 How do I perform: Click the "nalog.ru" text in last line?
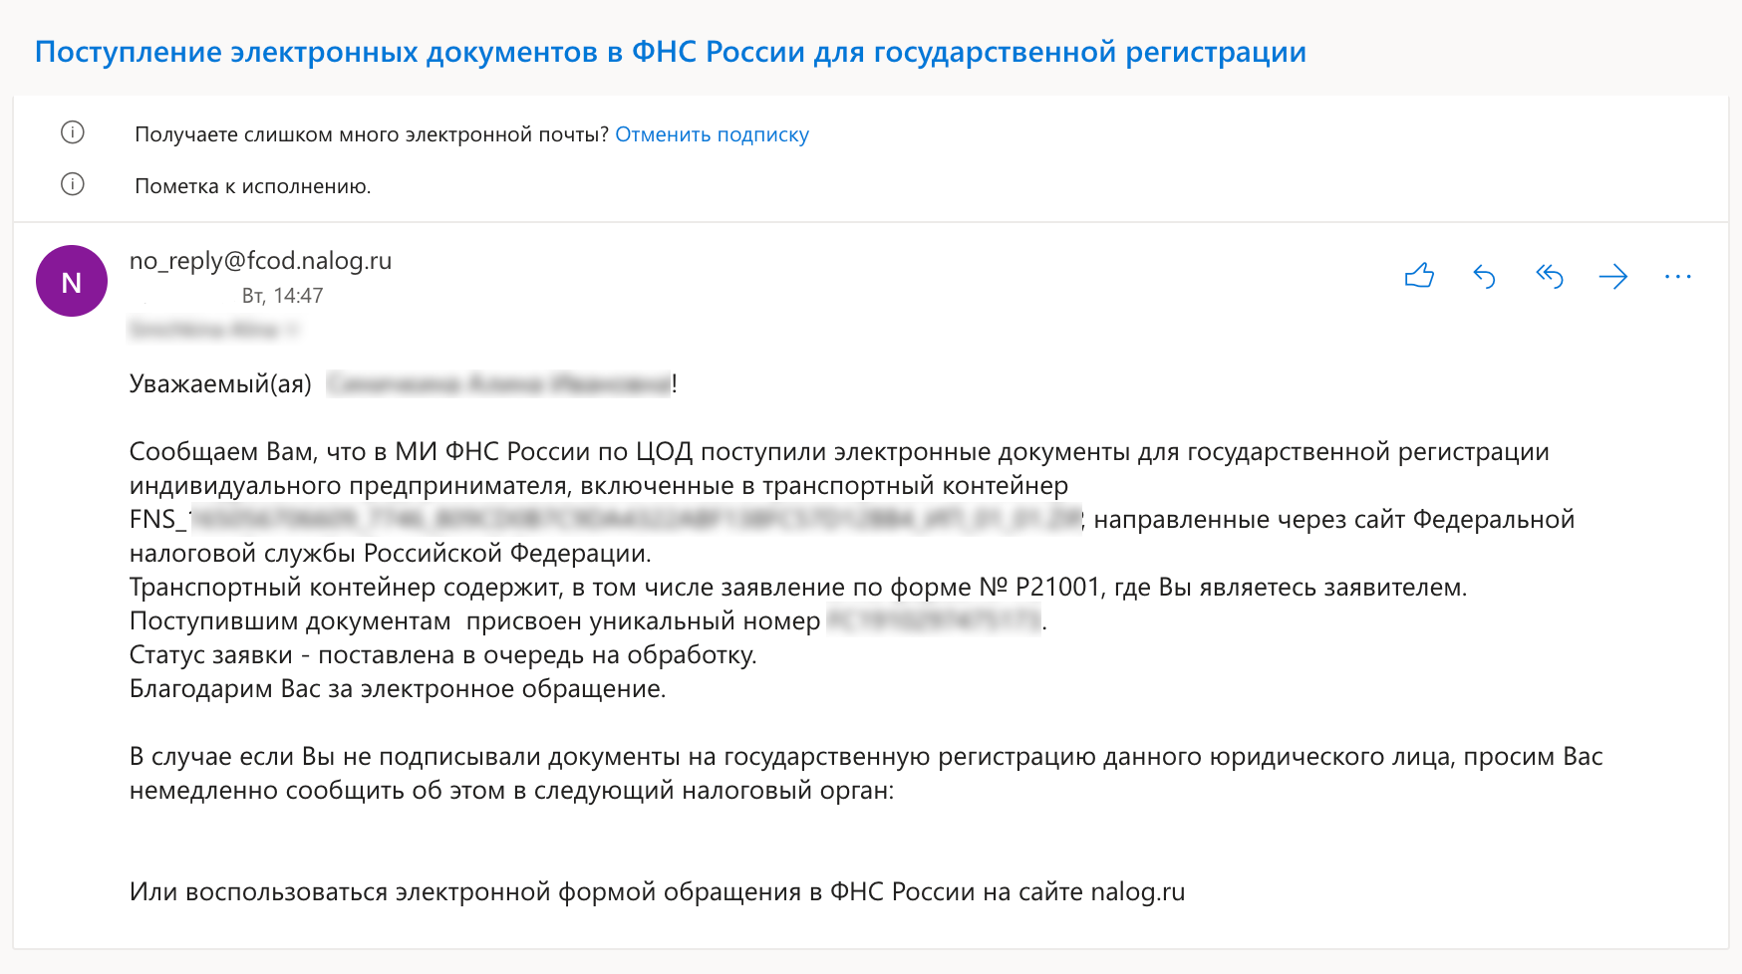(x=1137, y=891)
